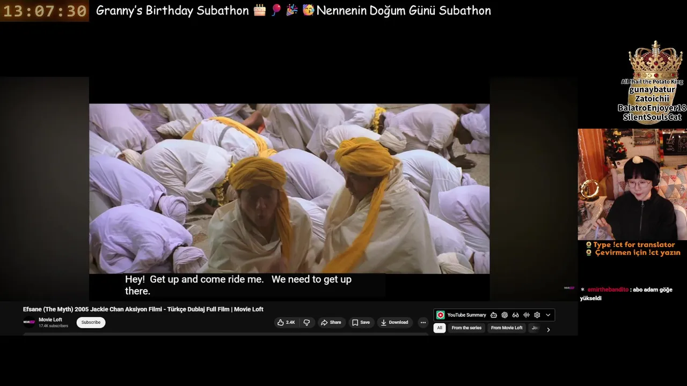The height and width of the screenshot is (386, 687).
Task: Click gunaybatur in the Potato King list
Action: (x=652, y=89)
